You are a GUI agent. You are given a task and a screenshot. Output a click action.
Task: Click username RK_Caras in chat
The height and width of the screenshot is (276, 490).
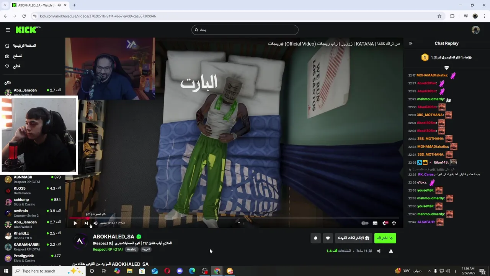pyautogui.click(x=426, y=174)
